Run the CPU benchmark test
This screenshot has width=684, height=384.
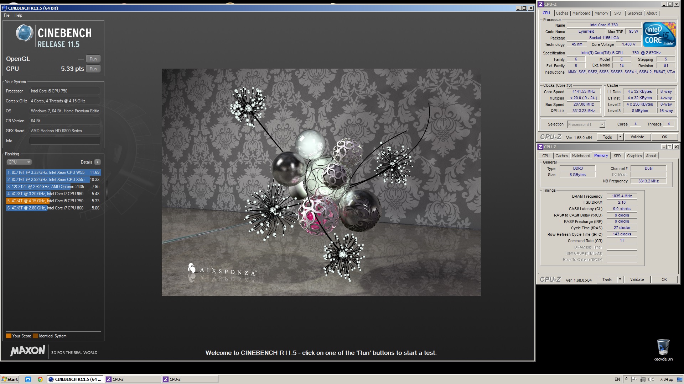tap(93, 69)
